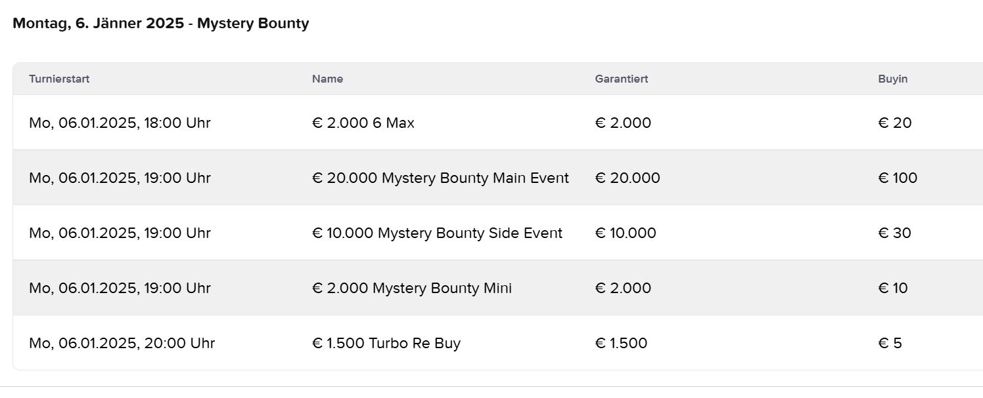Click the Turnierstart column header

tap(59, 79)
